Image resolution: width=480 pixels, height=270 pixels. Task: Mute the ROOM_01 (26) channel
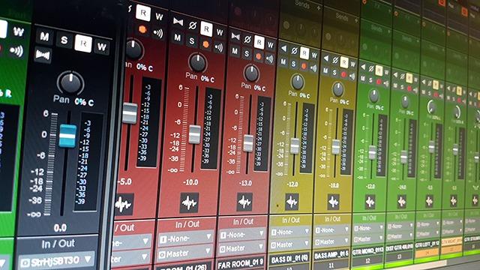click(x=177, y=37)
